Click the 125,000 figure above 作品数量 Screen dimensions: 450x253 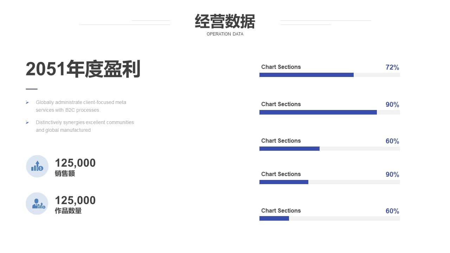coord(75,200)
